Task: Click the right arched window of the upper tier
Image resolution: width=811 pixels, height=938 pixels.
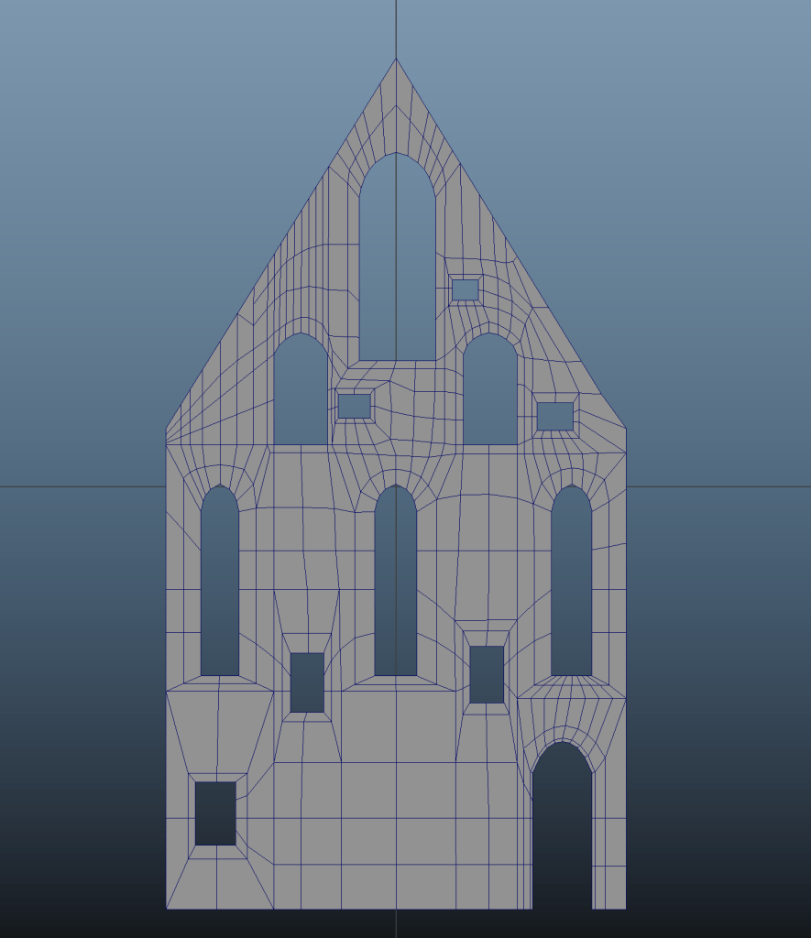Action: 489,394
